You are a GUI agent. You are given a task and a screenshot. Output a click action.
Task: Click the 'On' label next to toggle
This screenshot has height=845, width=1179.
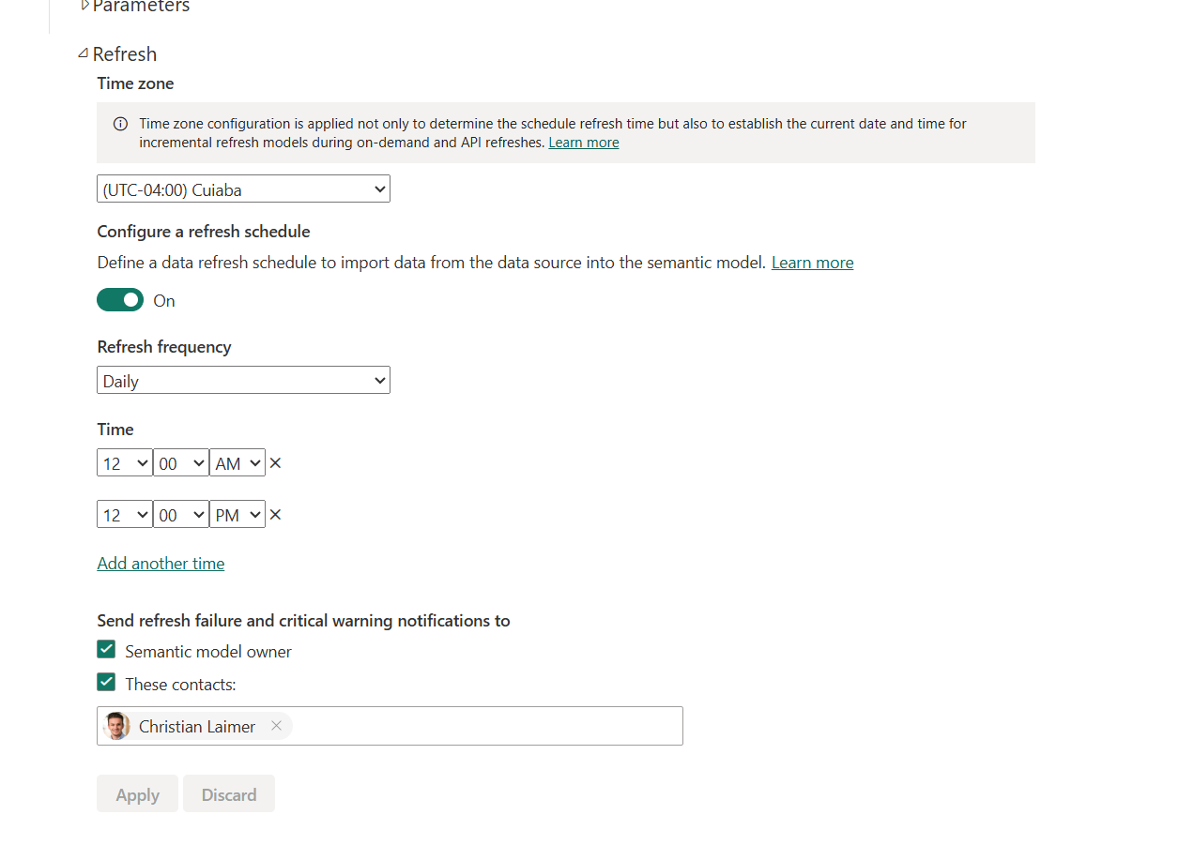164,301
